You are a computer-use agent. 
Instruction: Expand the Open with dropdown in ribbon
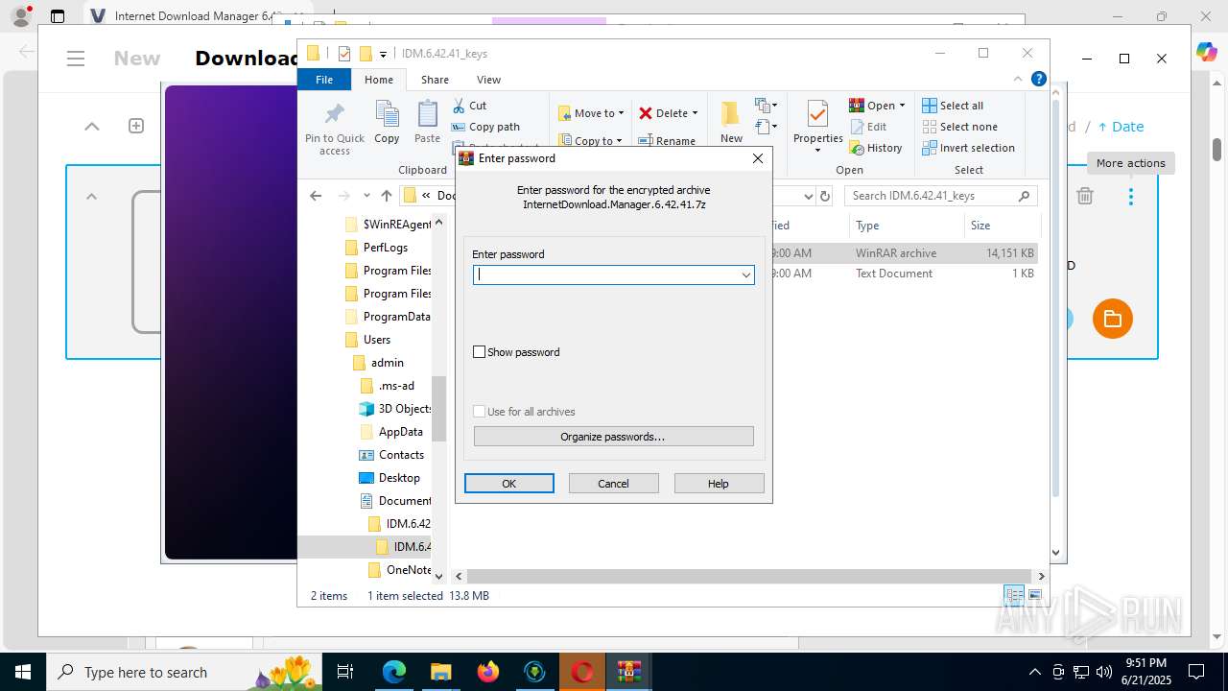click(902, 106)
